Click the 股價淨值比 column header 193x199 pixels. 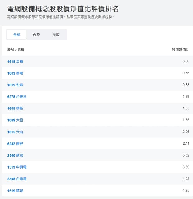(x=181, y=50)
